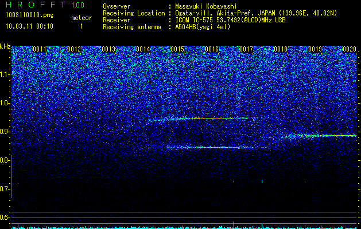Screen dimensions: 361x229
Task: Select the file name 1003110010.png
Action: 30,15
